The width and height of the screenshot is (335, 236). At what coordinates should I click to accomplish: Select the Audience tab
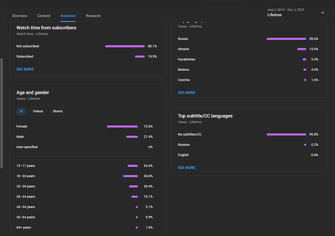[68, 16]
